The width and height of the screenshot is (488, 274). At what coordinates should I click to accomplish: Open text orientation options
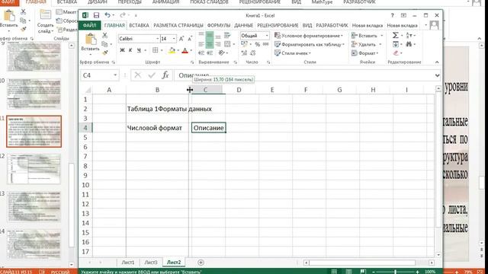222,53
